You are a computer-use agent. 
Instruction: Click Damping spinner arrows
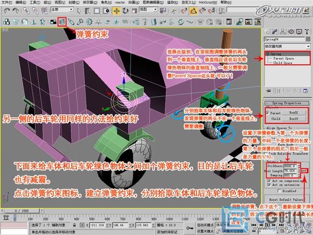point(299,175)
